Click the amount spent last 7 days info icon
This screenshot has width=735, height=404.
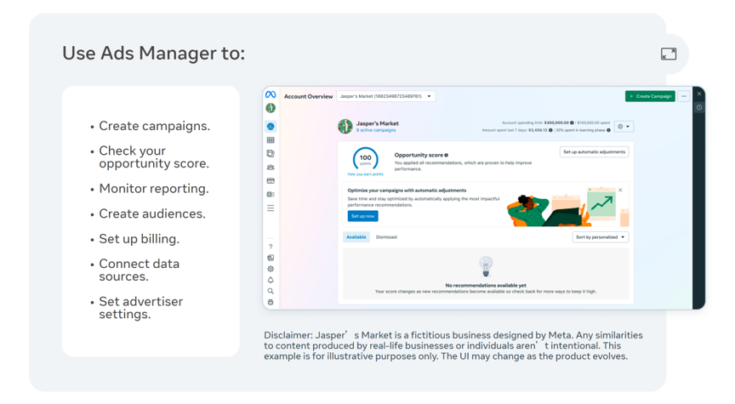(550, 130)
